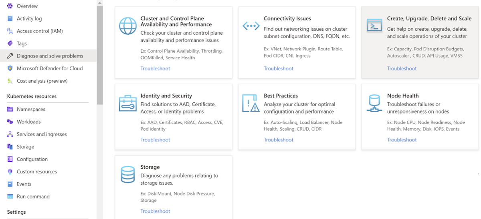Screen dimensions: 481x219
Task: Select Run command in the sidebar
Action: coord(33,197)
